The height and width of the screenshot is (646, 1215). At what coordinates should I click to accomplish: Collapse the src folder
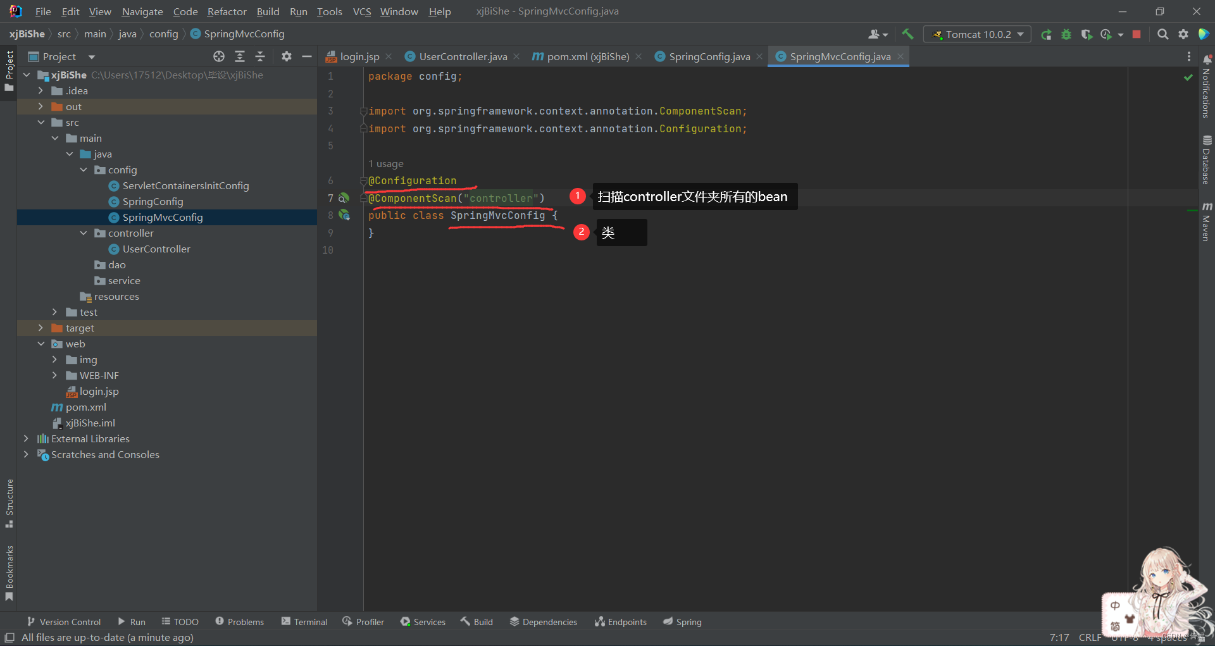40,122
